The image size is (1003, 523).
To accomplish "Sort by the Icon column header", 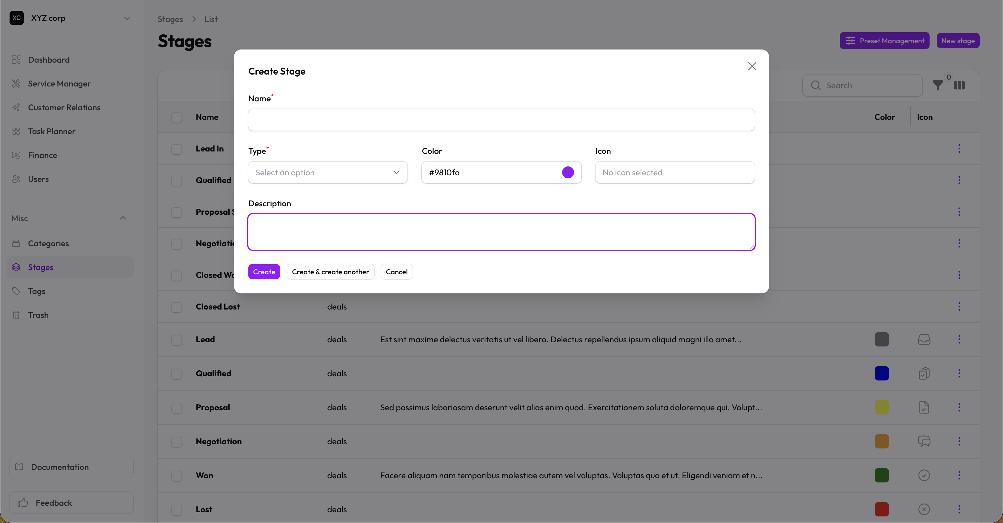I will pos(924,117).
